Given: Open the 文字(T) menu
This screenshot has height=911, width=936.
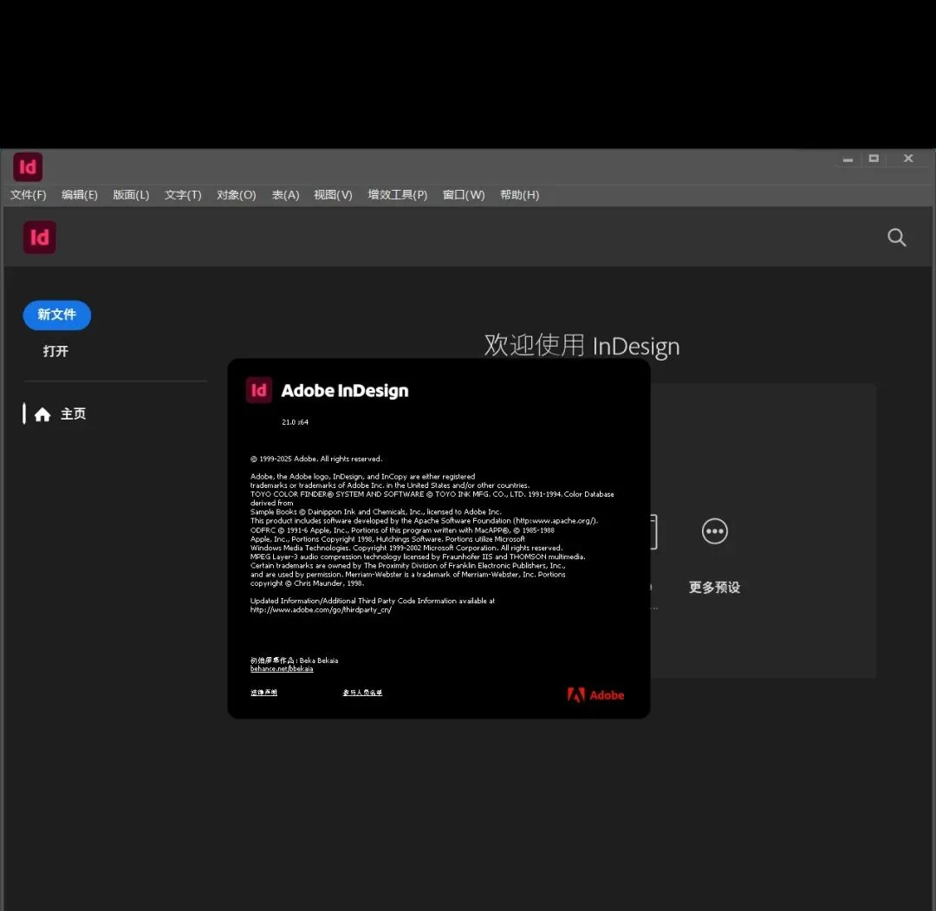Looking at the screenshot, I should (x=183, y=195).
